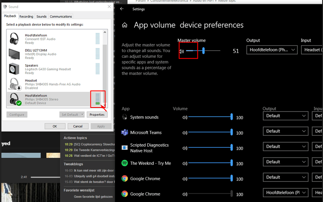This screenshot has width=323, height=202.
Task: Open Microsoft Teams Output dropdown
Action: pos(285,131)
